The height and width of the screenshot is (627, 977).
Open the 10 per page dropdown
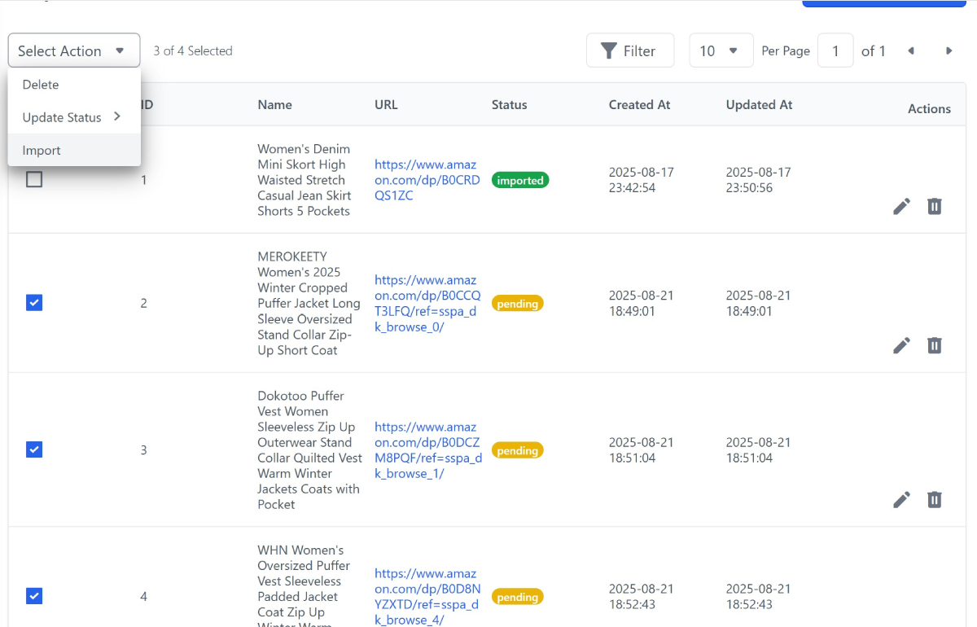pos(721,50)
